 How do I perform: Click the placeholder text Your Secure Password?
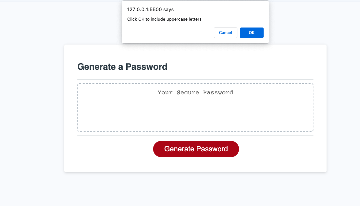(x=195, y=93)
